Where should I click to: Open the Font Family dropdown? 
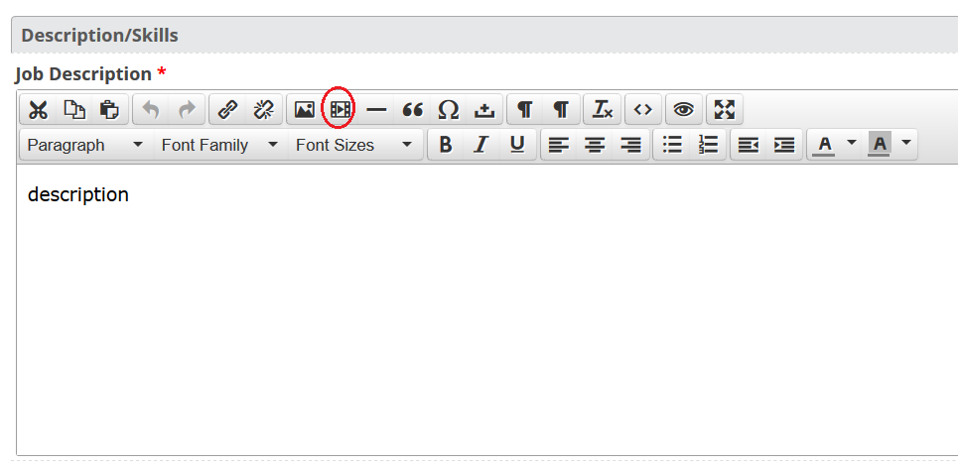click(x=220, y=145)
